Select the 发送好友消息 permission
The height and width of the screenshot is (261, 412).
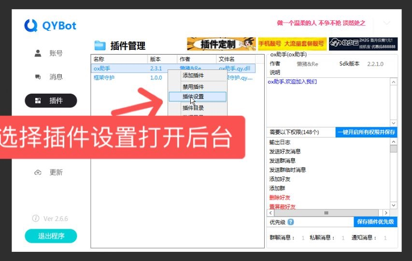[285, 151]
